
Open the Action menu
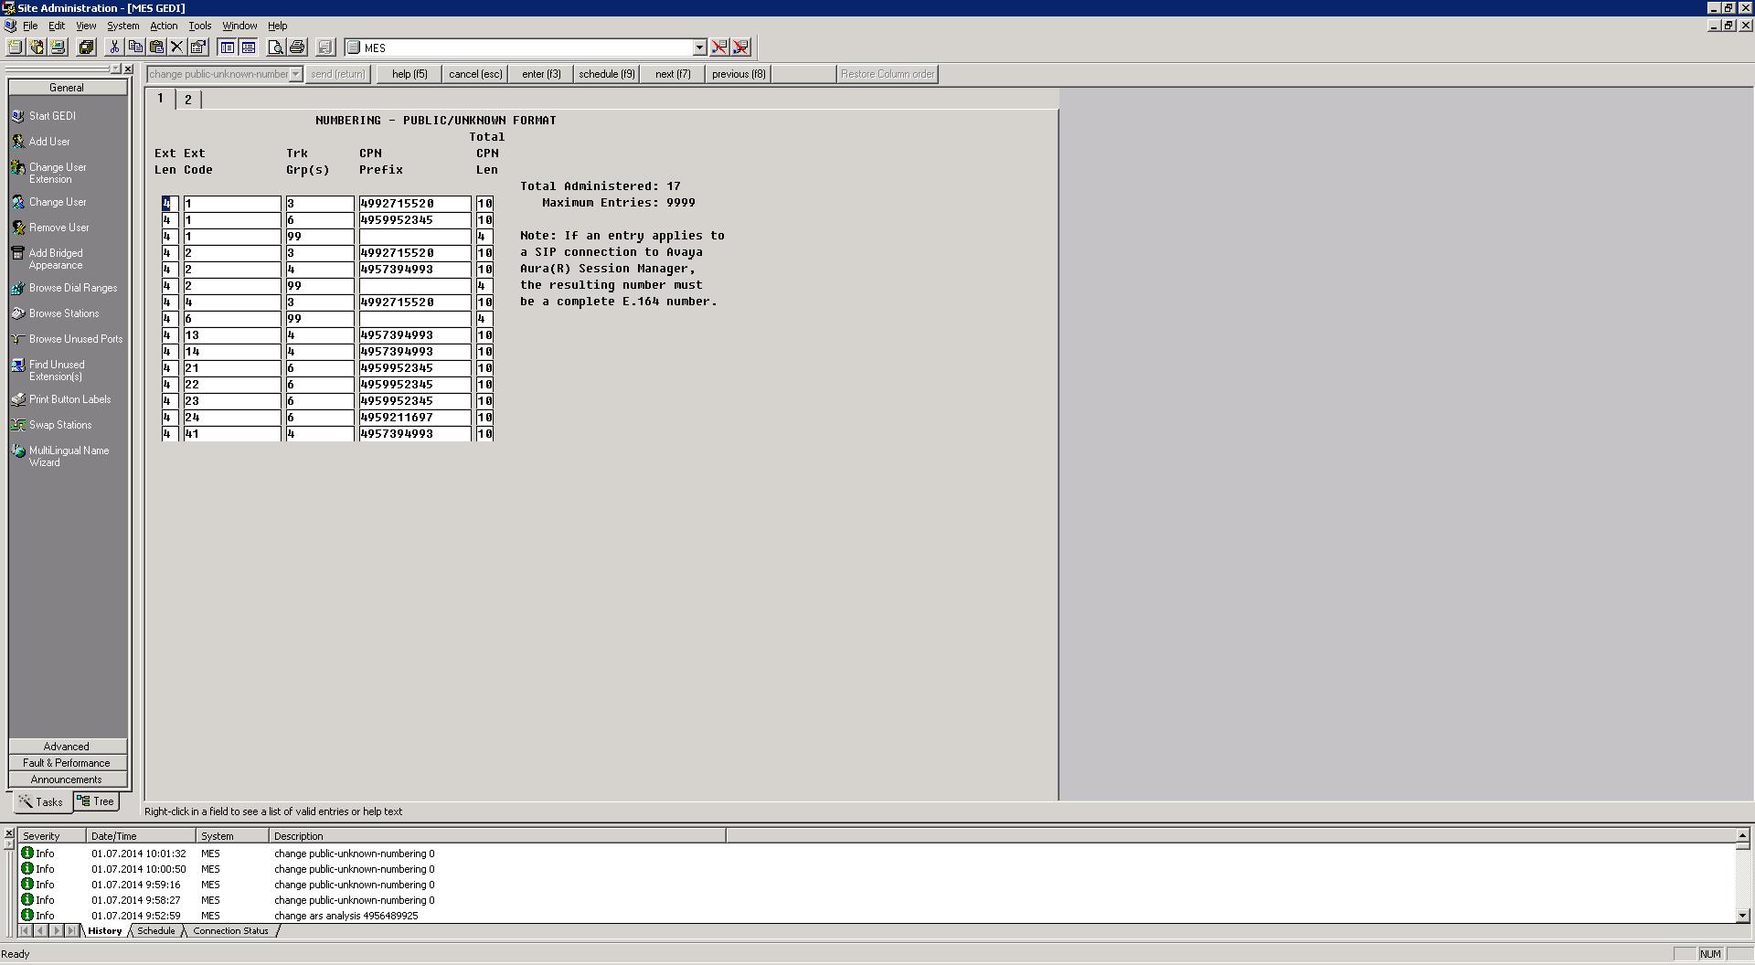[x=164, y=26]
